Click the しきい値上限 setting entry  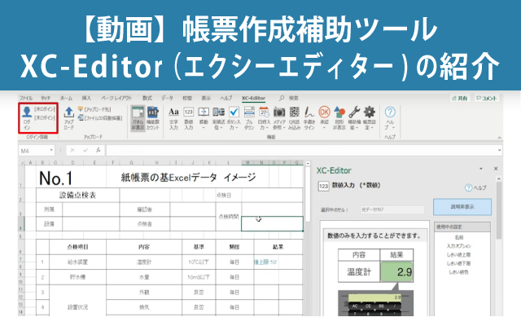(x=459, y=255)
